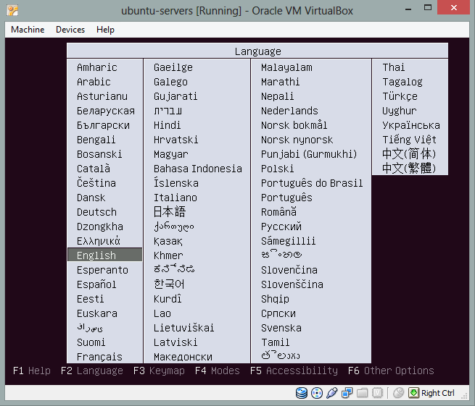
Task: Select the F4 Modes option
Action: 218,371
